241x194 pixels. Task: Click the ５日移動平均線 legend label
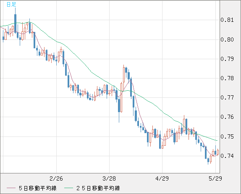click(x=38, y=188)
